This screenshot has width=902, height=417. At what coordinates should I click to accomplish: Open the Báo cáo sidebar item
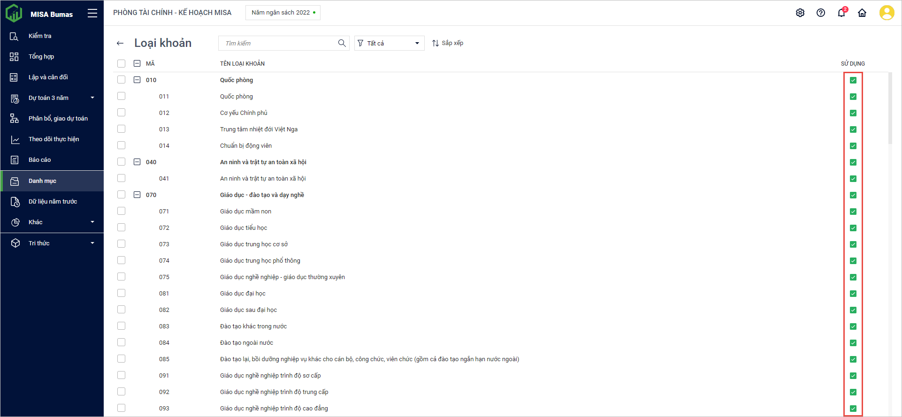click(40, 160)
